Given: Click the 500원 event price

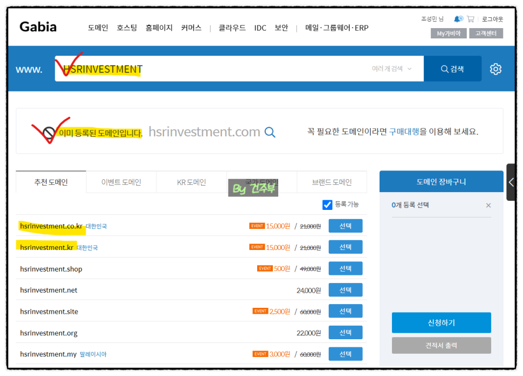Looking at the screenshot, I should [282, 269].
